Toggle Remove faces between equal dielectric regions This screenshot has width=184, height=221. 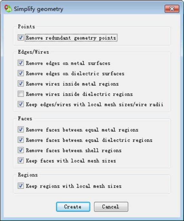[21, 140]
